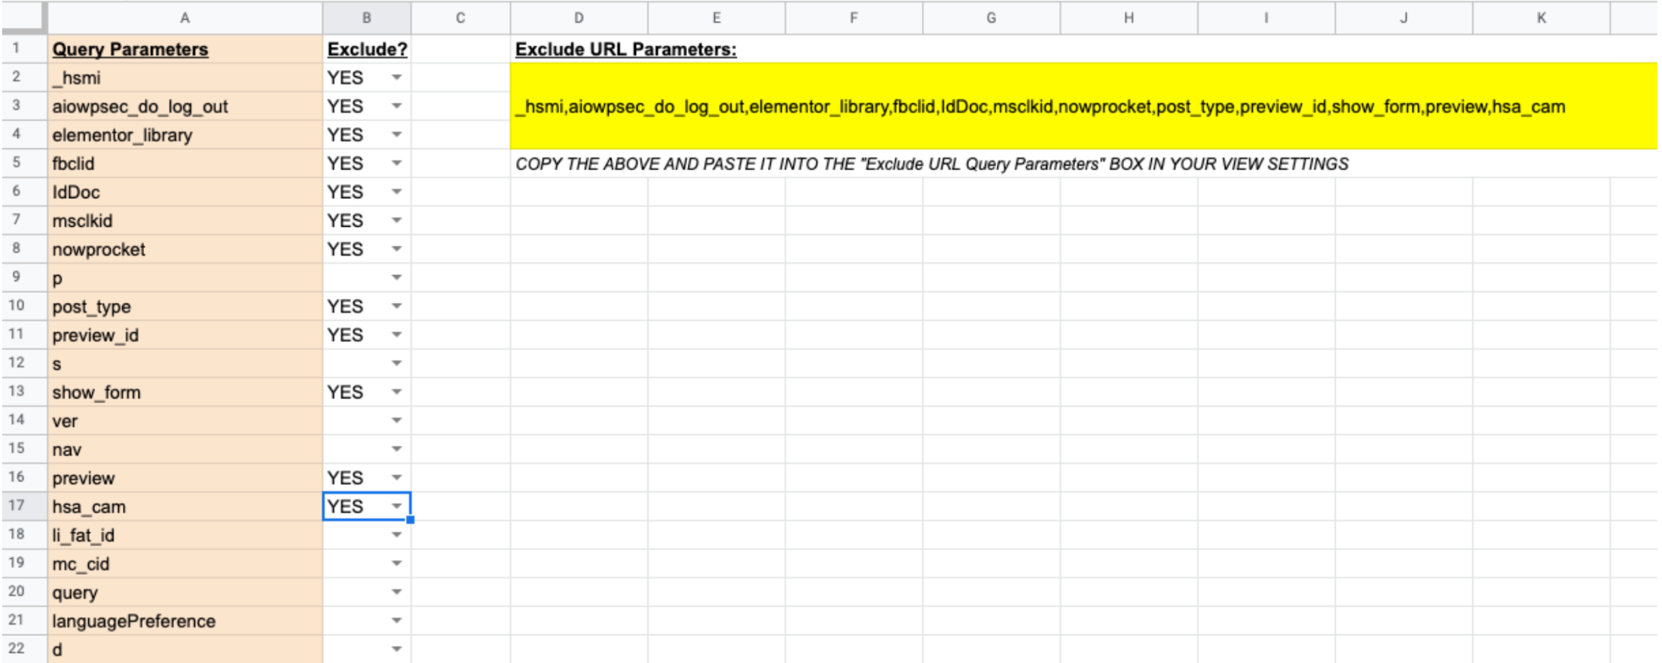1662x663 pixels.
Task: Select column G header
Action: (991, 18)
